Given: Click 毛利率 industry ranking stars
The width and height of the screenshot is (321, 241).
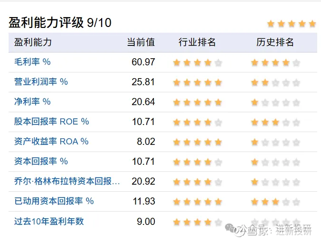Looking at the screenshot, I should [x=197, y=62].
